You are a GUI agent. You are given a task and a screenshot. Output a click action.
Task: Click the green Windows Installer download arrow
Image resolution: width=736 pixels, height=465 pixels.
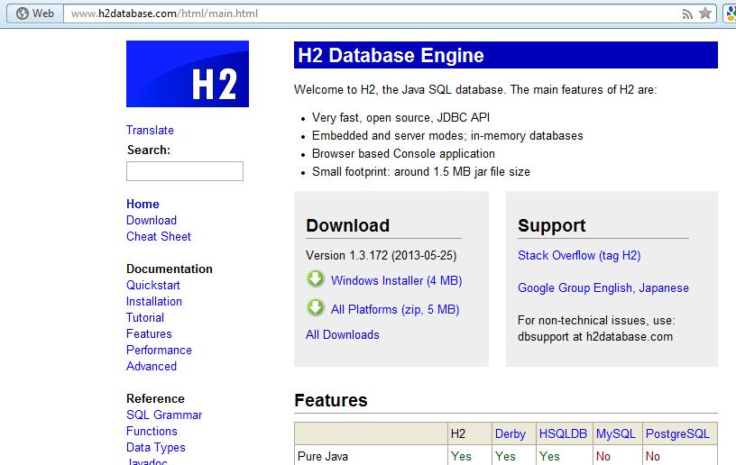(x=316, y=278)
